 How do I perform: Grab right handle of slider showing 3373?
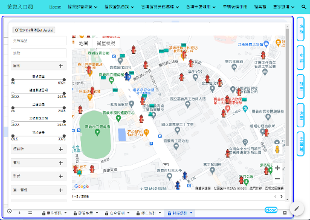click(x=64, y=136)
